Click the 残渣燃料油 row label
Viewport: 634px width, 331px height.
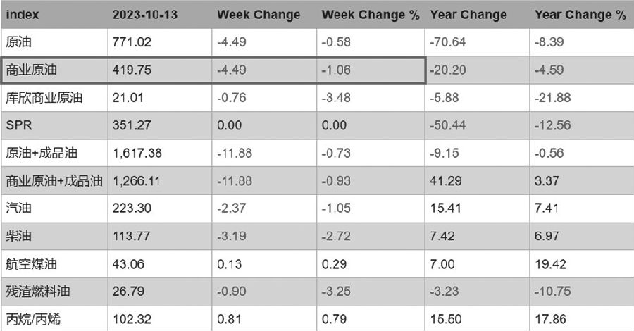(38, 292)
